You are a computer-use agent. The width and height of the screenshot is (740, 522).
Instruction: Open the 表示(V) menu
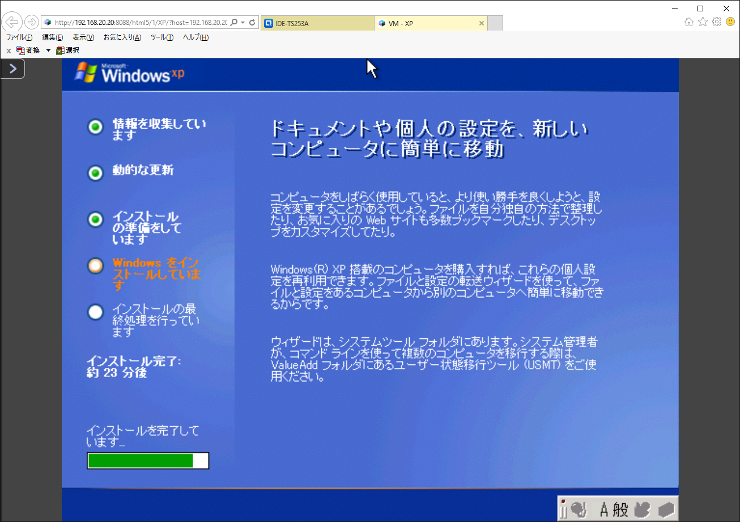(83, 37)
